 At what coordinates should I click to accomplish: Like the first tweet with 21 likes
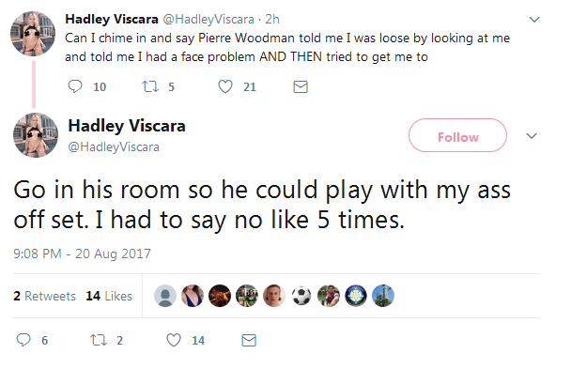tap(225, 86)
